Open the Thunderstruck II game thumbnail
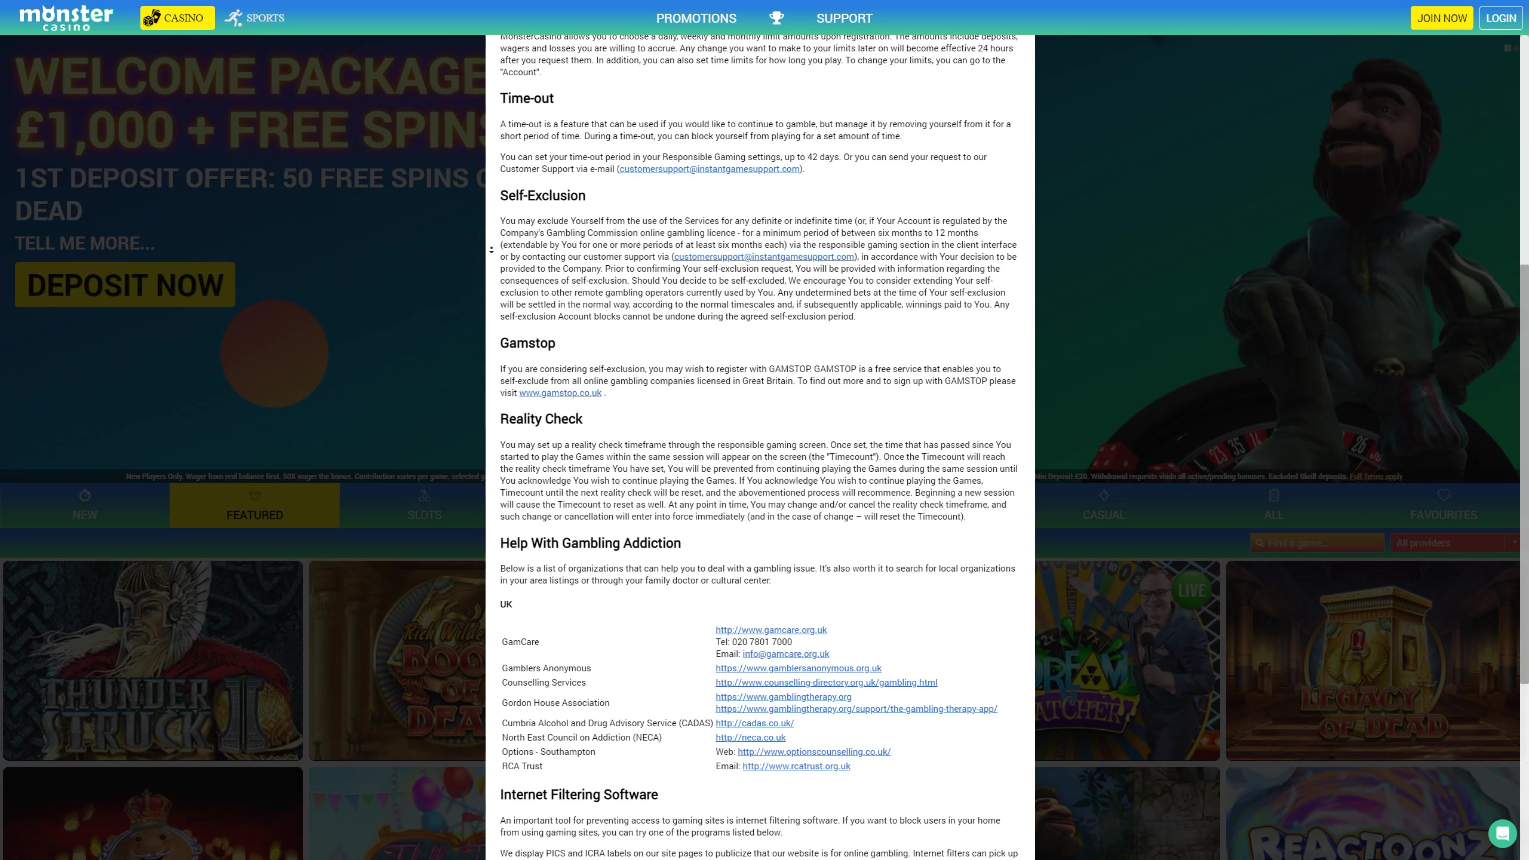1529x860 pixels. [x=153, y=660]
